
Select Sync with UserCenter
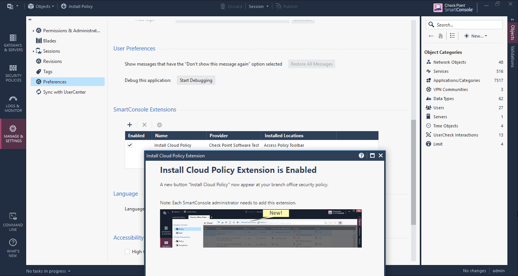[64, 92]
